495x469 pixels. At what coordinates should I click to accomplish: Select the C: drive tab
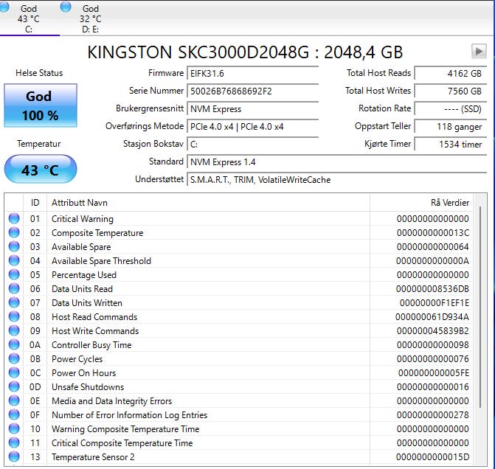tap(28, 18)
